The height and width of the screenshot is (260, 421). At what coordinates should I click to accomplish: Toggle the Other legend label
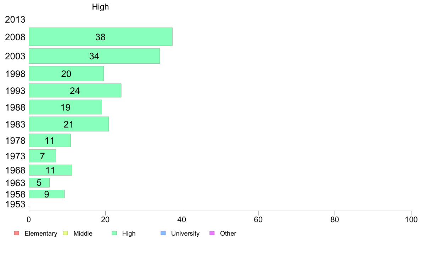(x=228, y=234)
